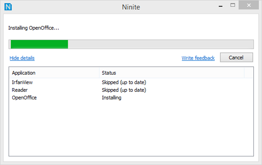
Task: Select the IrfanView row
Action: tap(131, 82)
